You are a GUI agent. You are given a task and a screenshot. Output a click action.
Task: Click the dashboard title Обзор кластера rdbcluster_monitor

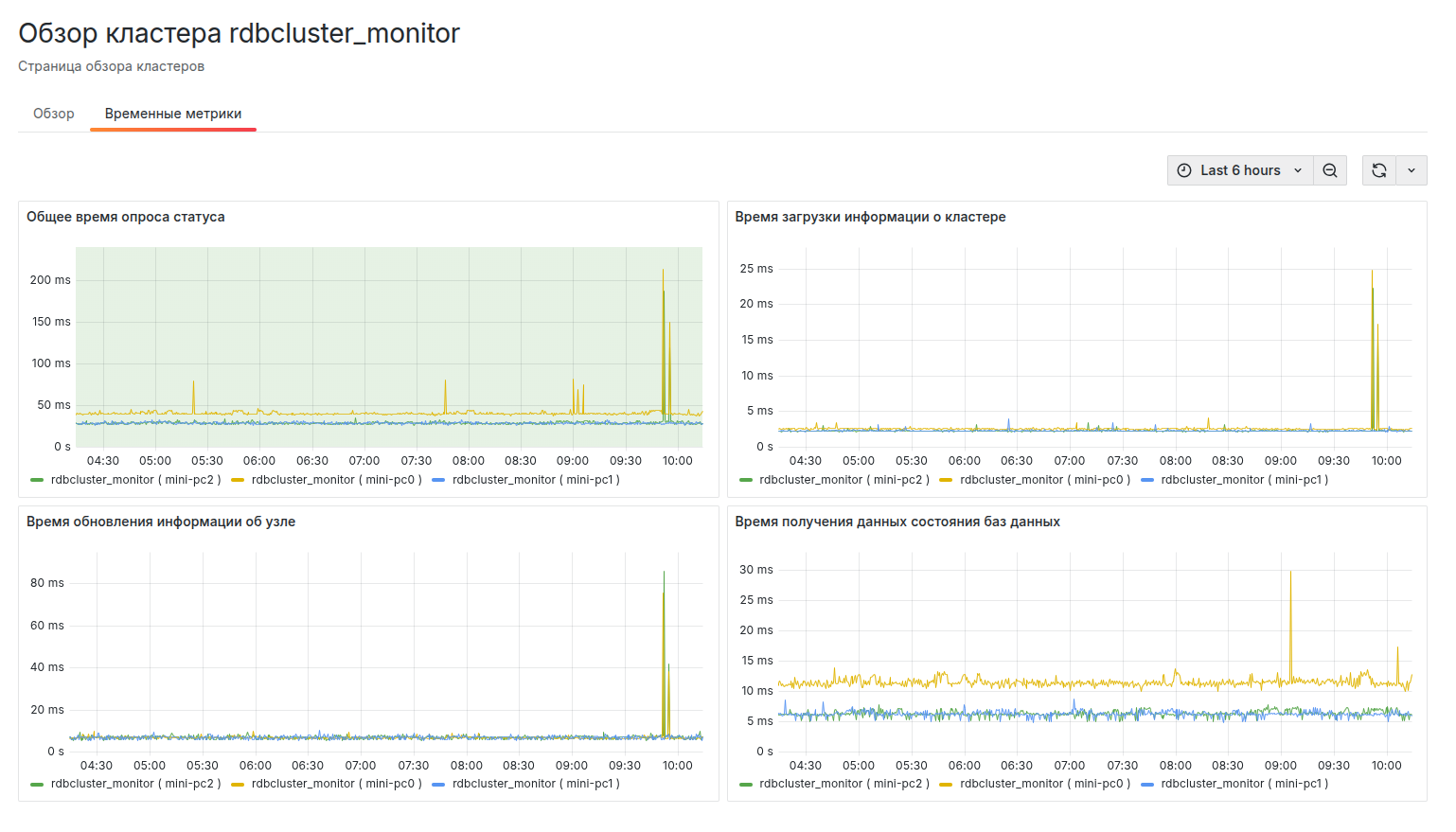point(238,32)
